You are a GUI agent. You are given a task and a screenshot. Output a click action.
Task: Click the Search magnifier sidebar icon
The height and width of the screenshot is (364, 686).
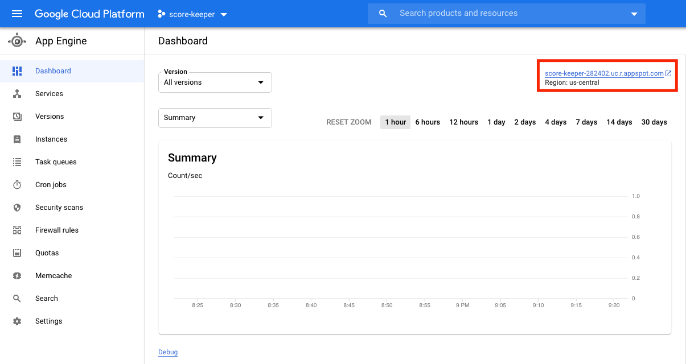click(17, 299)
